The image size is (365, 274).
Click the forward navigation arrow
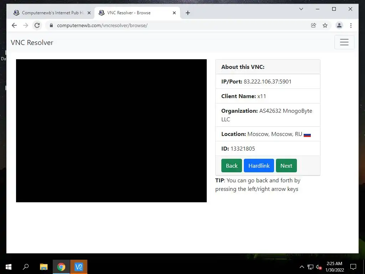[26, 25]
